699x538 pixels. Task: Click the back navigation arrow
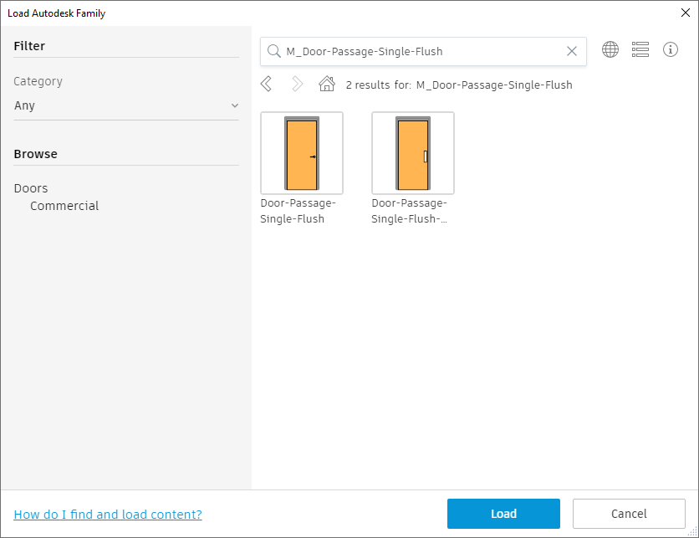pos(266,84)
